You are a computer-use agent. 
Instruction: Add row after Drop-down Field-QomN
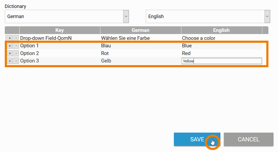10,38
